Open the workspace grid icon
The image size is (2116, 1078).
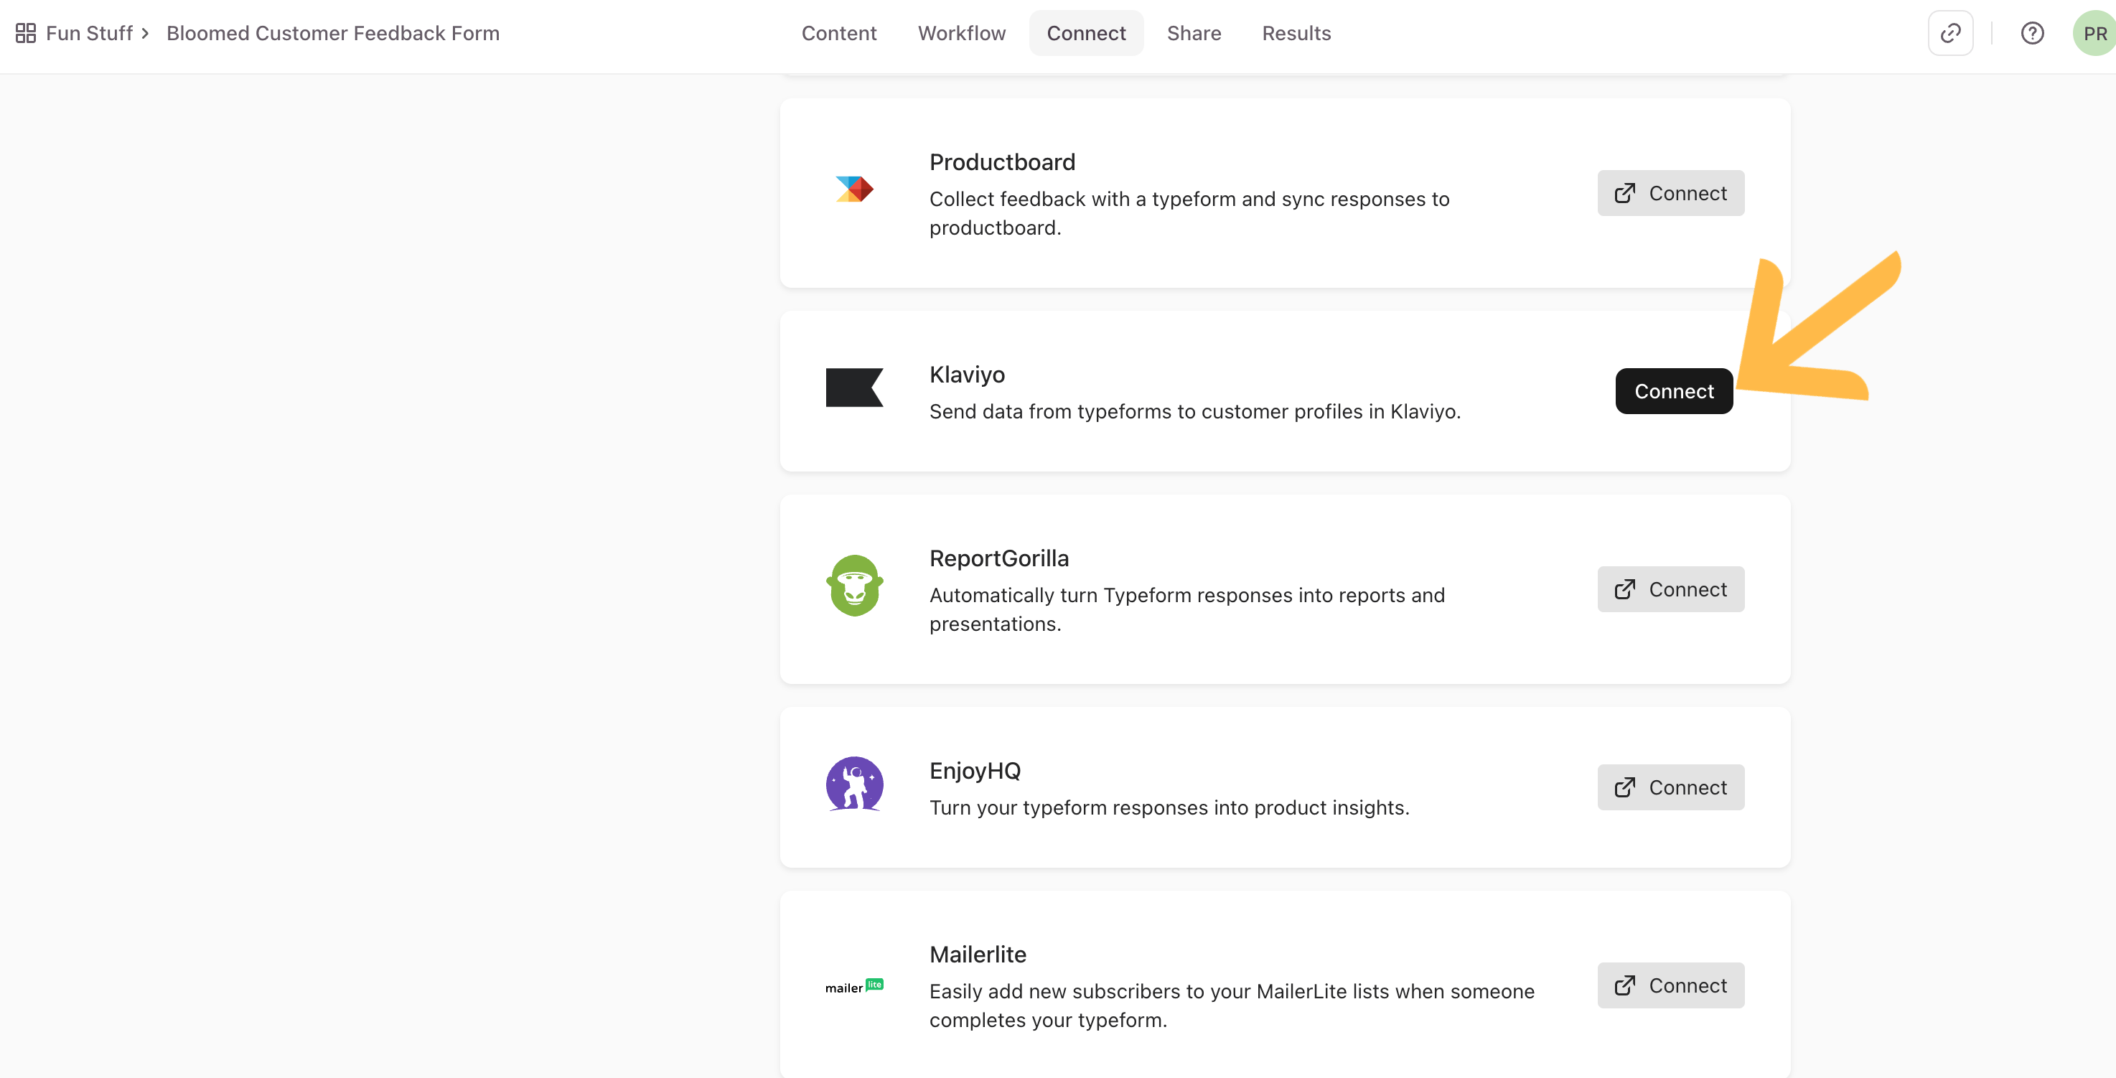click(25, 33)
